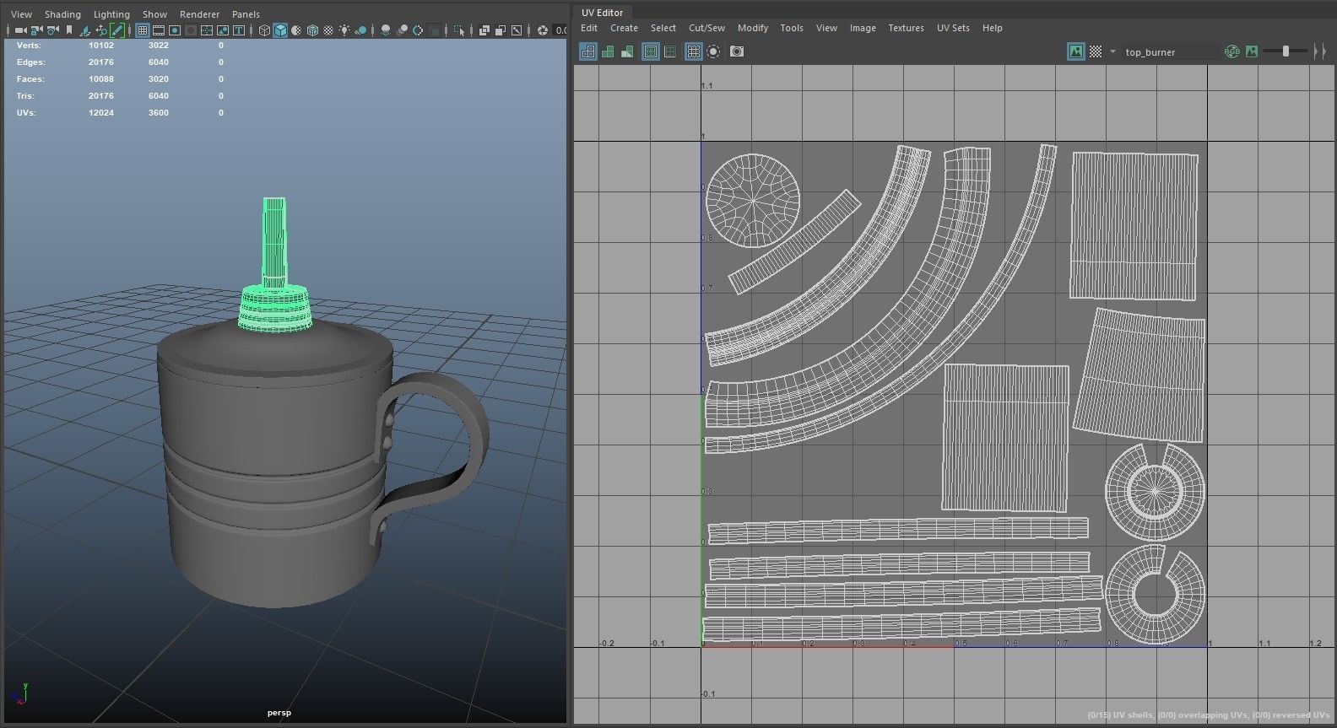The width and height of the screenshot is (1337, 728).
Task: Open the UV Editor Help menu
Action: coord(993,28)
